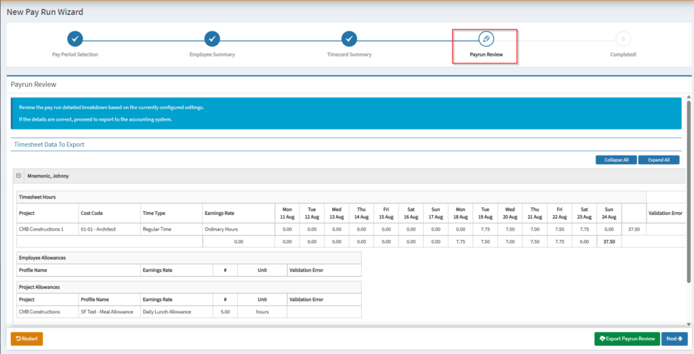
Task: Click the Pay Period Selection checkmark step icon
Action: 75,39
